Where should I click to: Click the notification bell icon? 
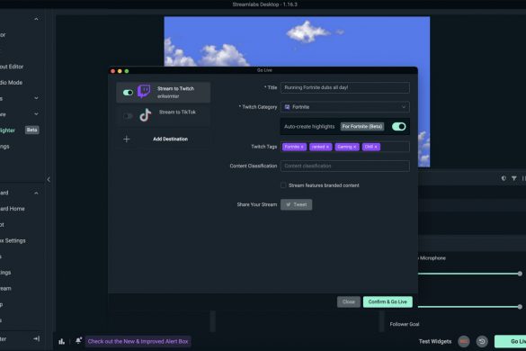pos(78,340)
